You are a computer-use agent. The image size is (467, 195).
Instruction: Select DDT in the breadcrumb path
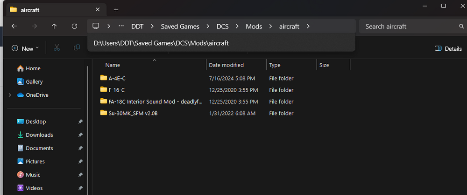[x=137, y=27]
